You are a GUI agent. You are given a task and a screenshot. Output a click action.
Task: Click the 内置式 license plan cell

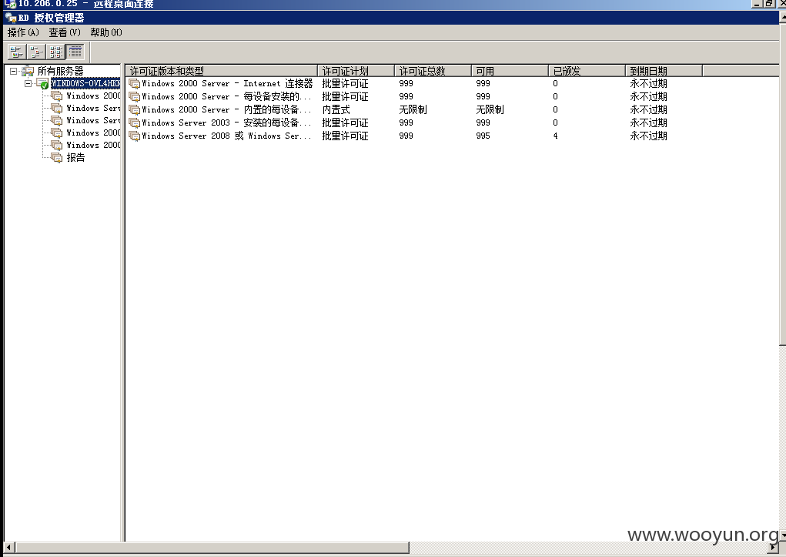pyautogui.click(x=336, y=109)
